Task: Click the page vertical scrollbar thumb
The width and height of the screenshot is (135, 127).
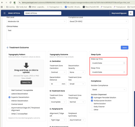Action: click(134, 109)
